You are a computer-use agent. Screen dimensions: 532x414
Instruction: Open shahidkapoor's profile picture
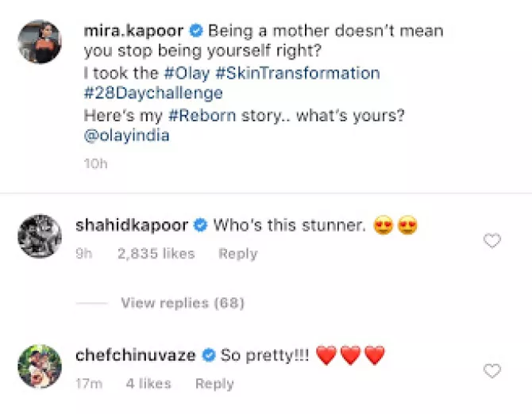tap(39, 236)
